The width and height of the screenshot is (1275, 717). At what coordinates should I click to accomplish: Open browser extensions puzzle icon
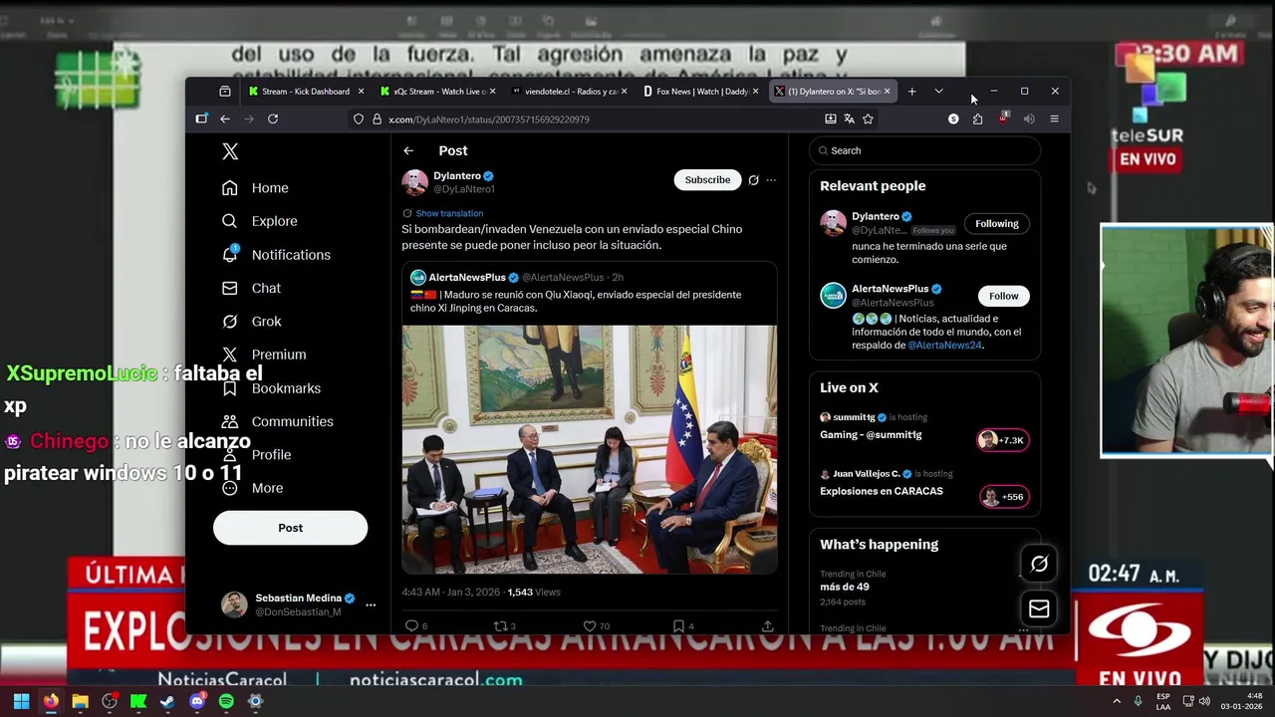(977, 119)
